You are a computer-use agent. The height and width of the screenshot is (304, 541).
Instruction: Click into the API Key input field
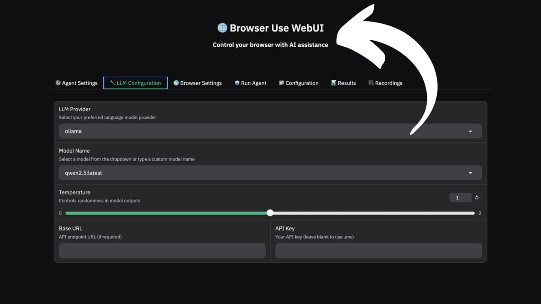pos(379,250)
